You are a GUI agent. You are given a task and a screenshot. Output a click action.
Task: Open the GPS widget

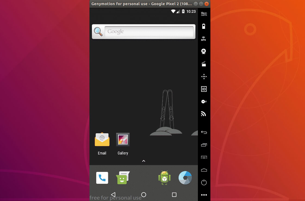pyautogui.click(x=203, y=39)
